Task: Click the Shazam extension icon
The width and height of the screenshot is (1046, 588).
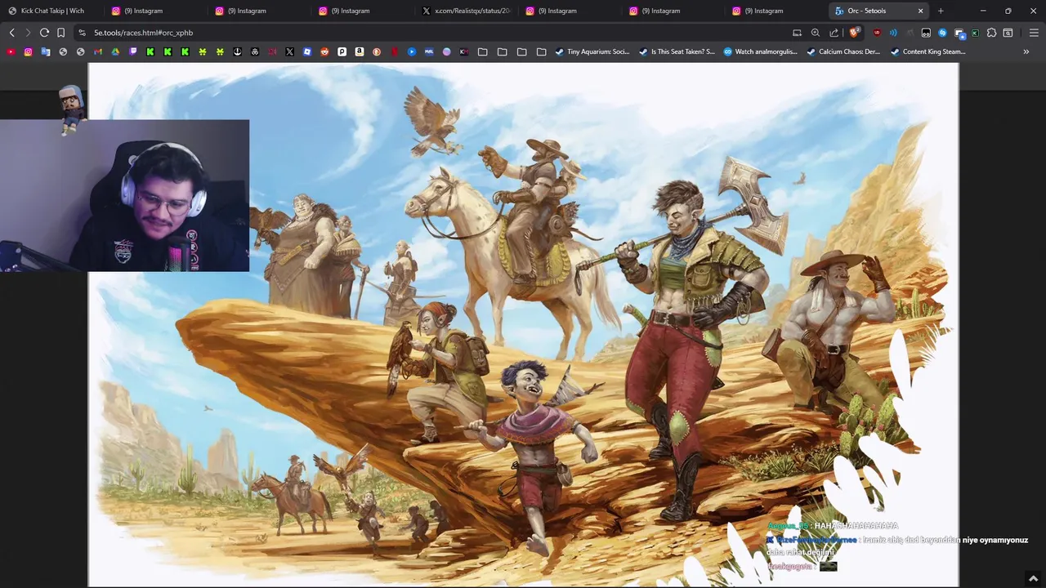Action: [942, 33]
